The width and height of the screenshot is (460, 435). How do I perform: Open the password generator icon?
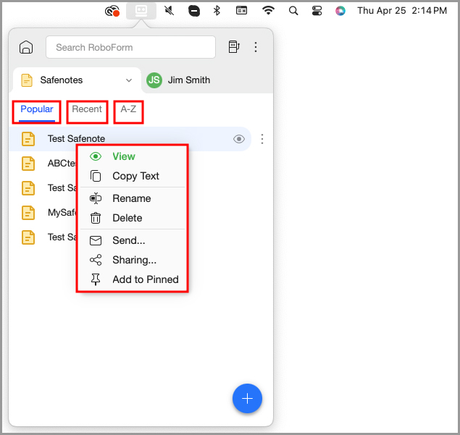(x=234, y=47)
